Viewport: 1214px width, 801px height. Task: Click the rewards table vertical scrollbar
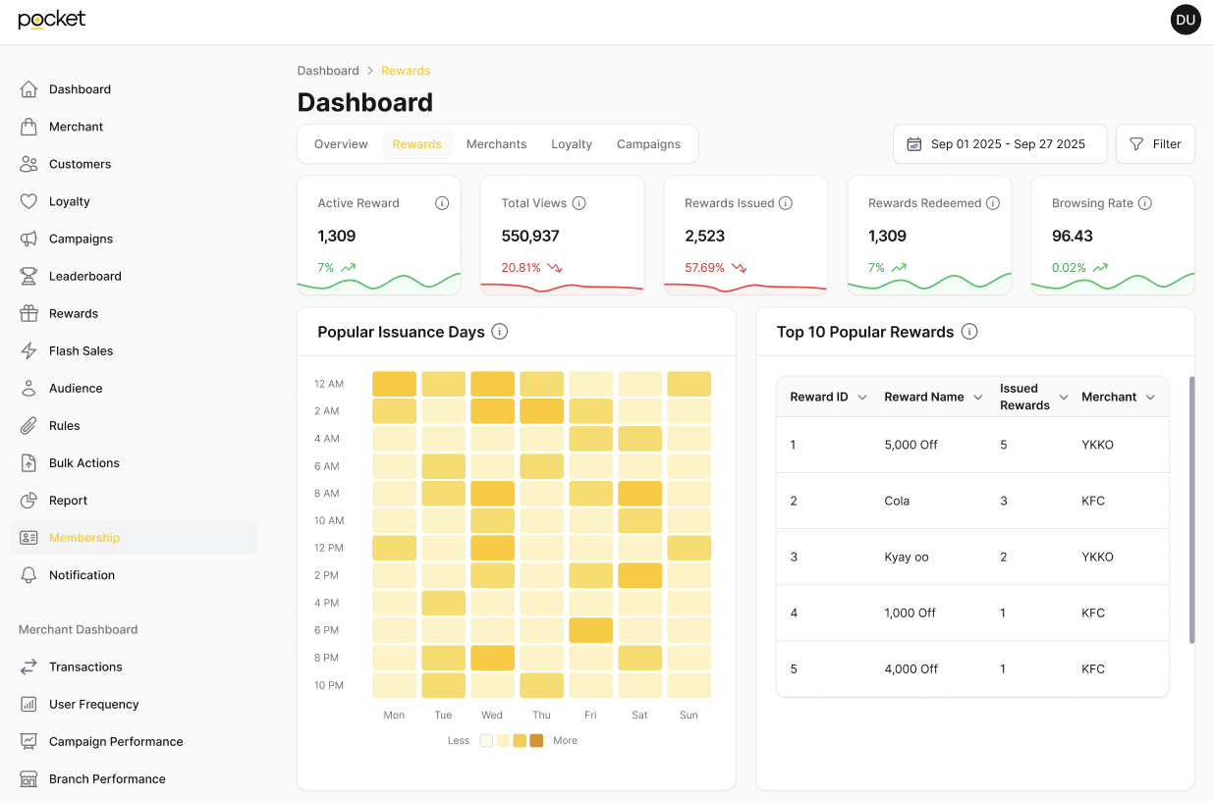pyautogui.click(x=1191, y=510)
